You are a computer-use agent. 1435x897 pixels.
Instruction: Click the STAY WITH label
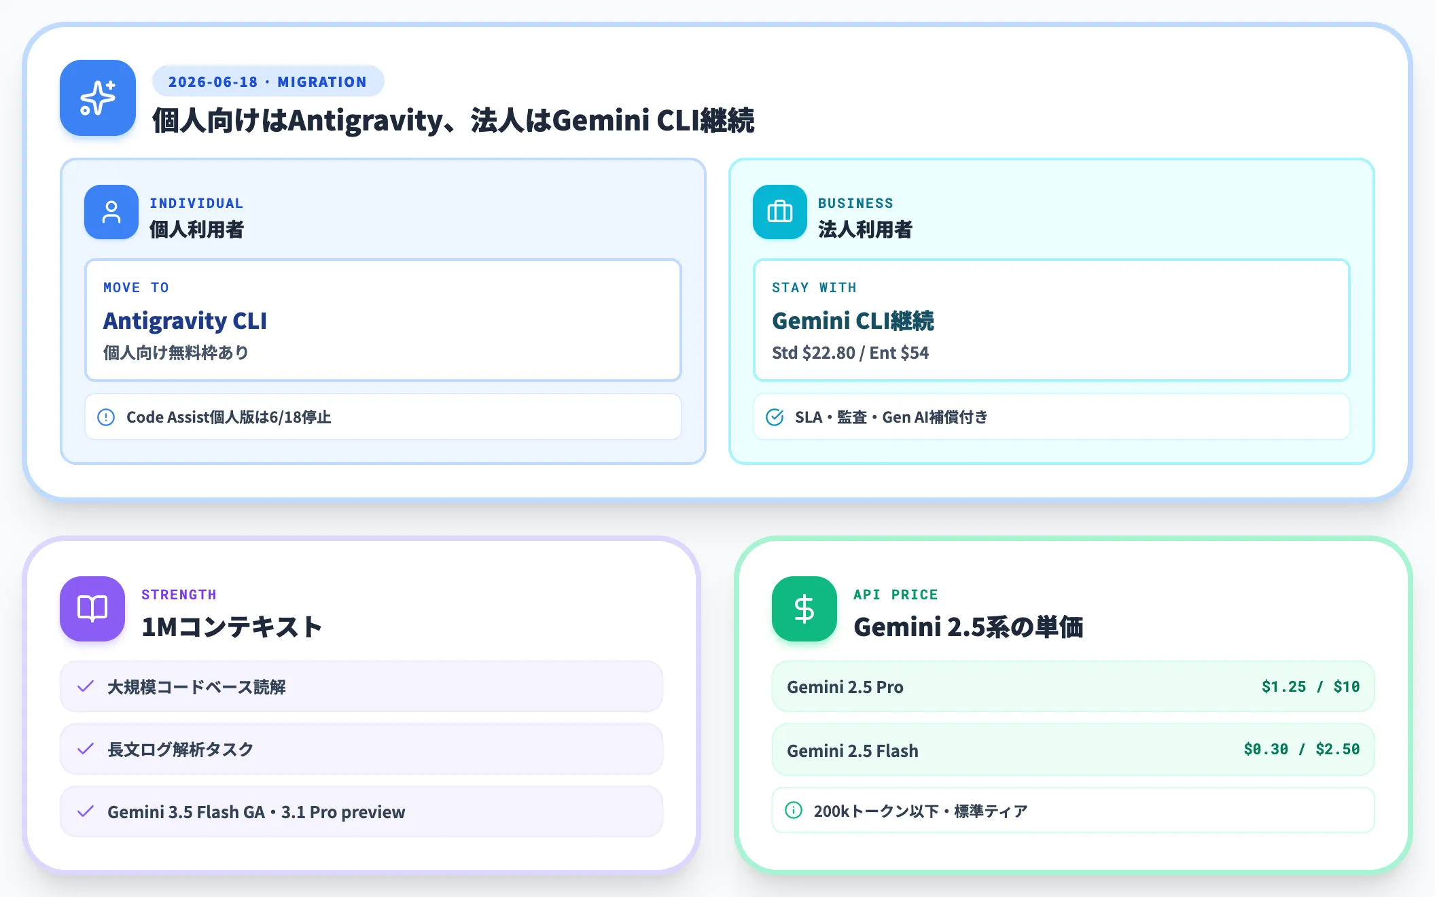[x=814, y=287]
